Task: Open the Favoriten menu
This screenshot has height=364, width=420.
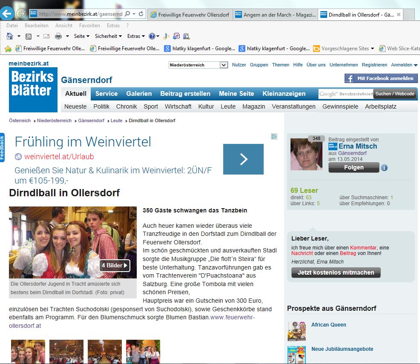Action: [x=89, y=26]
